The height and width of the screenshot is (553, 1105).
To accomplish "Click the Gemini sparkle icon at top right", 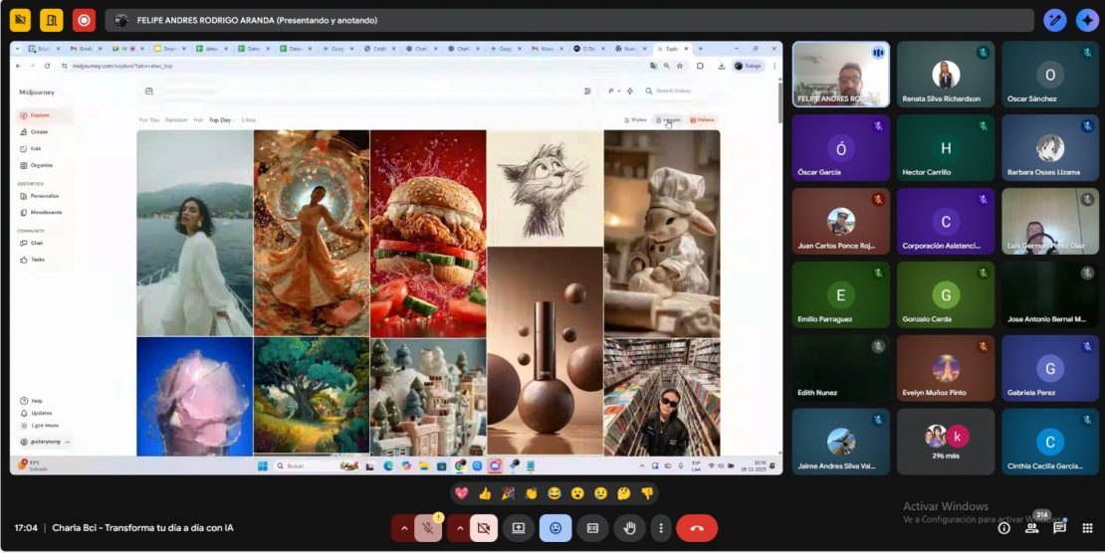I will (x=1086, y=20).
